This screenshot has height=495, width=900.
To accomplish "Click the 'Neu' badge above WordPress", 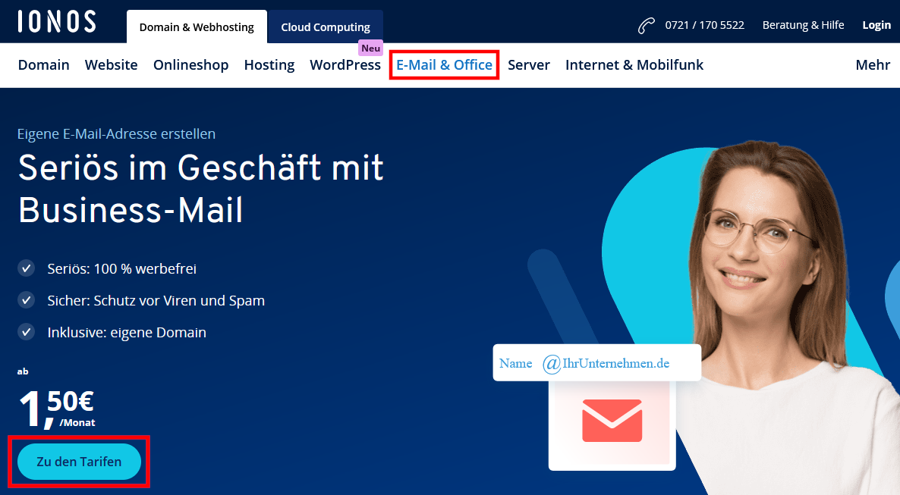I will (x=371, y=49).
